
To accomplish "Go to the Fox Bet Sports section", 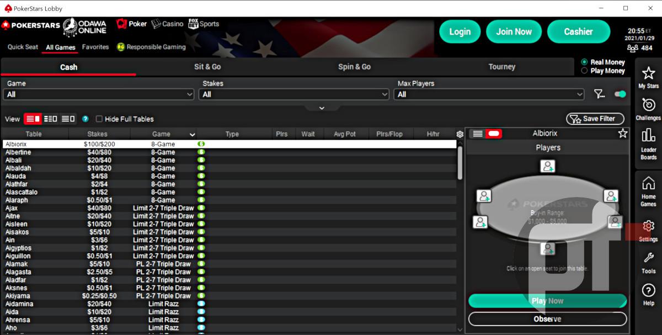I will point(204,24).
